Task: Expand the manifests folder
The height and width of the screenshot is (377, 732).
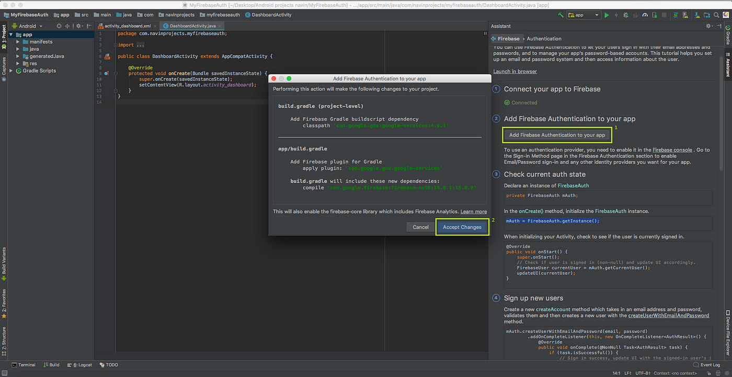Action: 18,42
